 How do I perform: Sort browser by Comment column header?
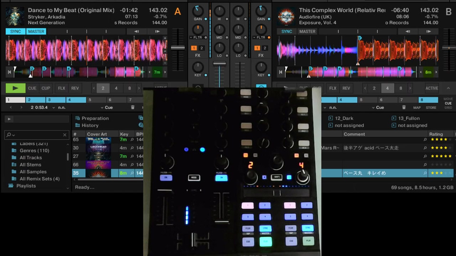point(354,134)
